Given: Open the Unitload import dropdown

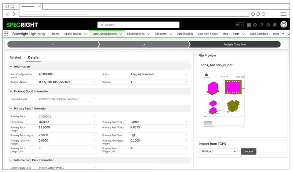Looking at the screenshot, I should tap(218, 152).
